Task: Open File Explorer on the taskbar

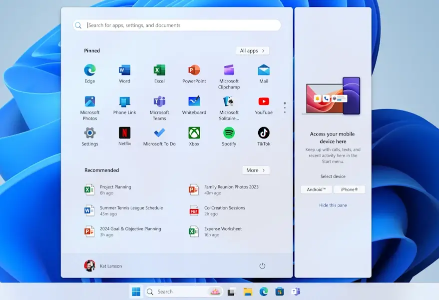Action: click(248, 291)
